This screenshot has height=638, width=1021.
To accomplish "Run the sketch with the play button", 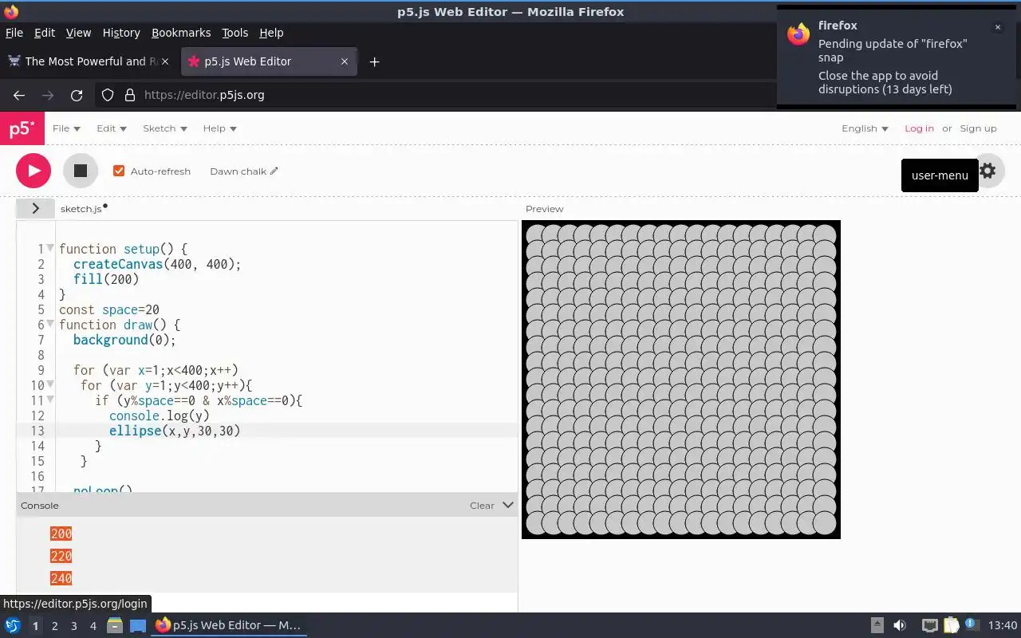I will tap(34, 171).
